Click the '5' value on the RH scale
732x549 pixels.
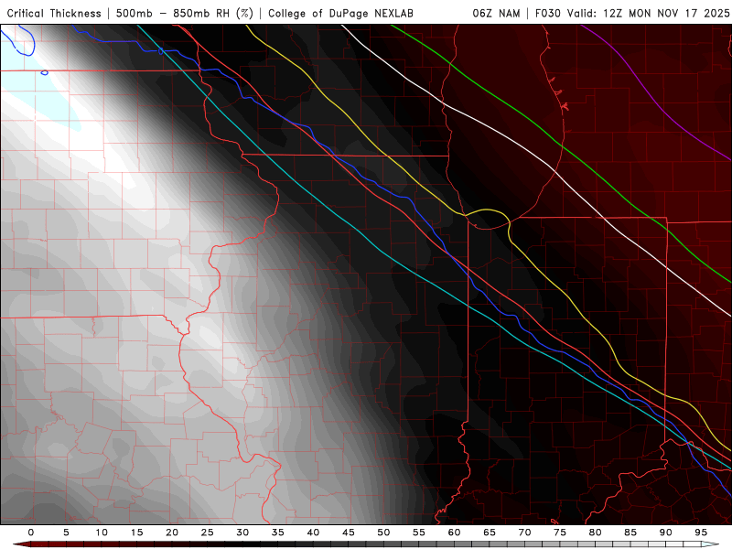click(66, 533)
